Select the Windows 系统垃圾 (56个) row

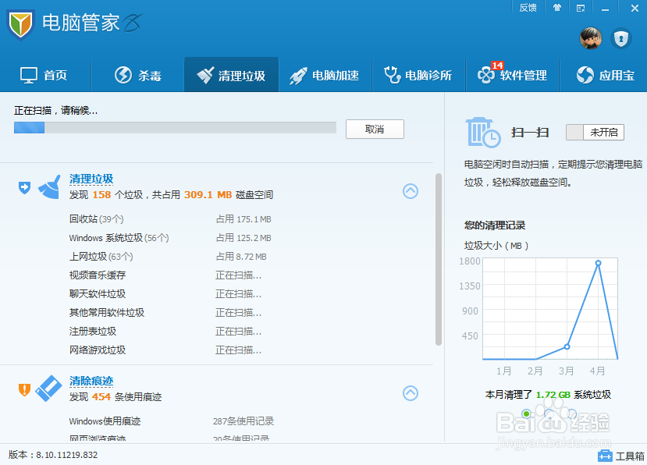170,238
